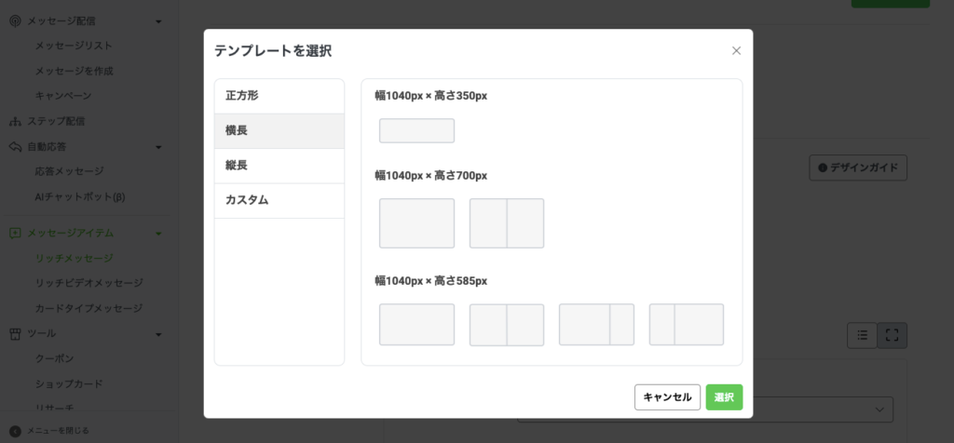Click the キャンセル button
954x443 pixels.
(x=667, y=397)
